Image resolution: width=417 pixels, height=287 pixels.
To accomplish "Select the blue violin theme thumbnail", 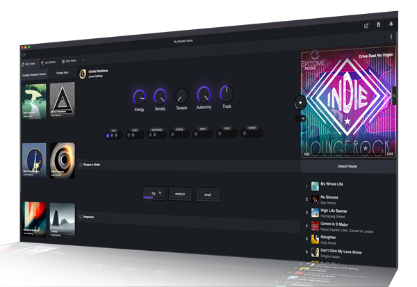I will click(x=34, y=161).
